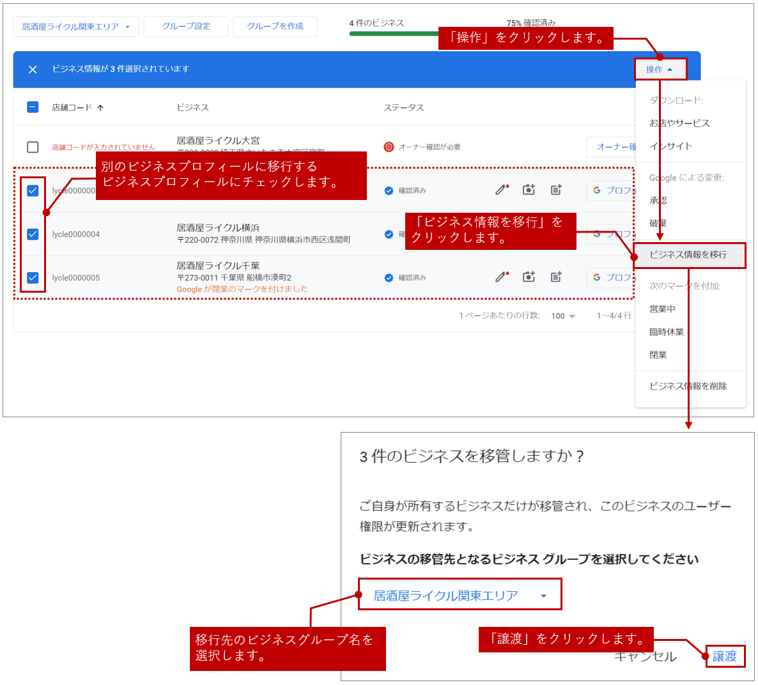Click the pencil edit icon for 居酒屋ライクル千葉
This screenshot has height=685, width=758.
pos(502,277)
